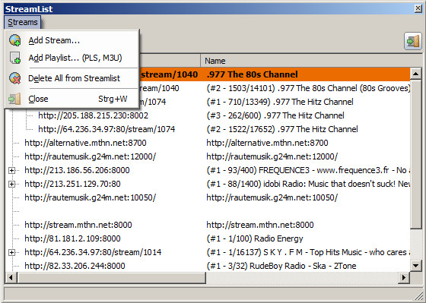This screenshot has width=426, height=303.
Task: Click the horizontal scrollbar thumb
Action: coord(111,277)
